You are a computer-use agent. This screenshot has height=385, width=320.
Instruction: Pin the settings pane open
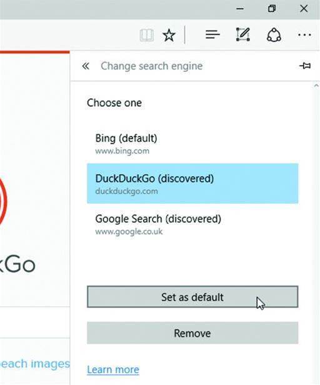(305, 66)
